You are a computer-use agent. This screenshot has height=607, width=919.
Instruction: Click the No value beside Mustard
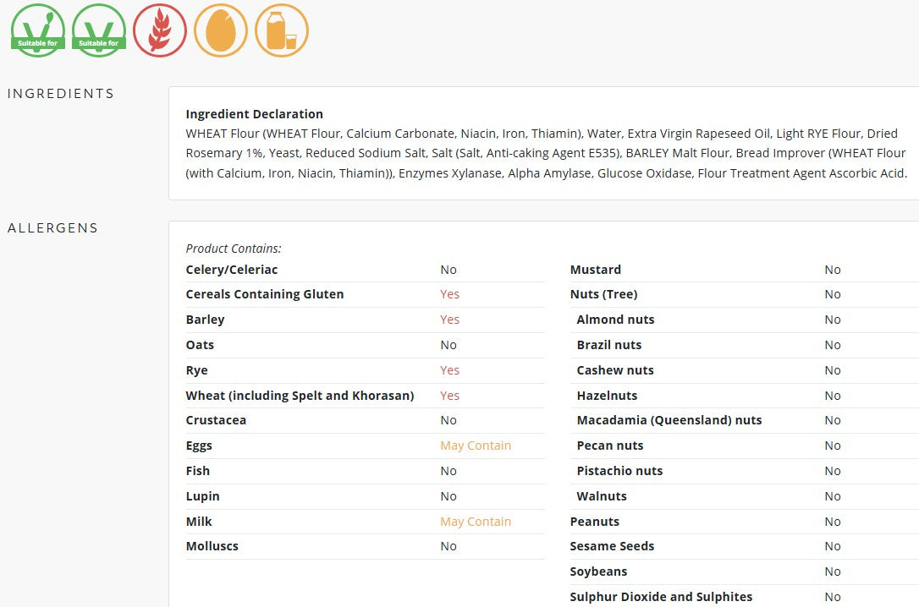832,270
